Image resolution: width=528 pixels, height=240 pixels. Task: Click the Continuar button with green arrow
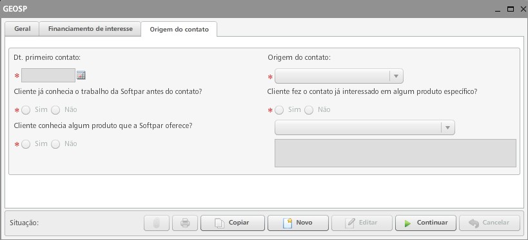click(425, 223)
